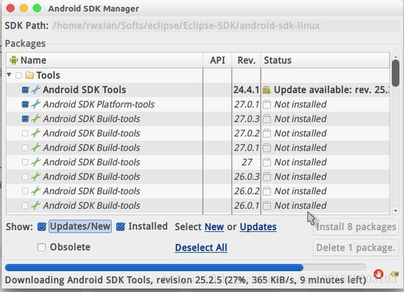Uncheck Android SDK Tools checkbox
The width and height of the screenshot is (404, 292).
[25, 90]
